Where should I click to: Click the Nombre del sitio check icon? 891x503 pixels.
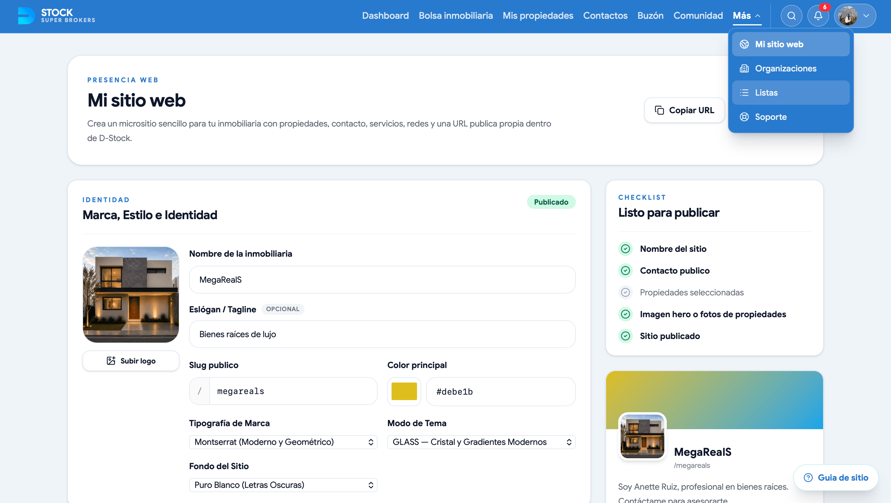coord(625,249)
